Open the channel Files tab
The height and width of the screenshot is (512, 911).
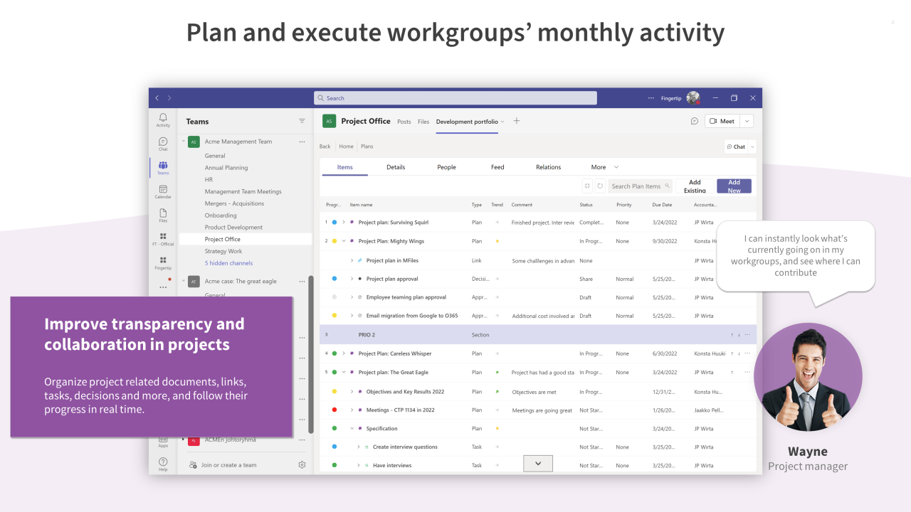click(423, 122)
